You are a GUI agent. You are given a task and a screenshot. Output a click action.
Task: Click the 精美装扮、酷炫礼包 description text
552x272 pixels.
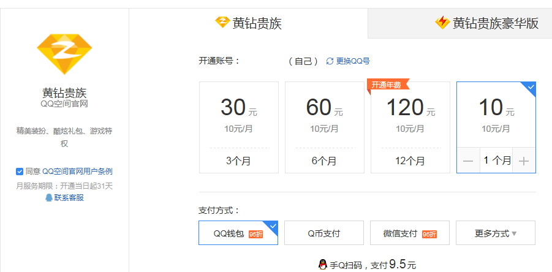[x=64, y=137]
